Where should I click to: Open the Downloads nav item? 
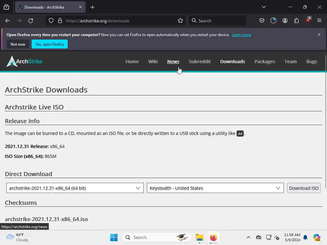pyautogui.click(x=232, y=62)
